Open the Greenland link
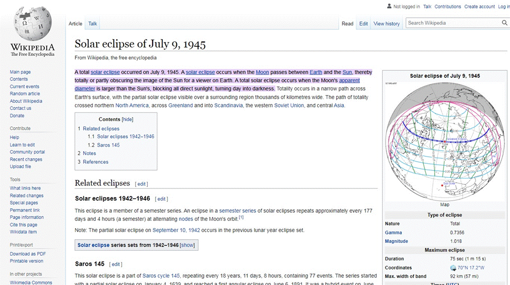 pos(181,106)
